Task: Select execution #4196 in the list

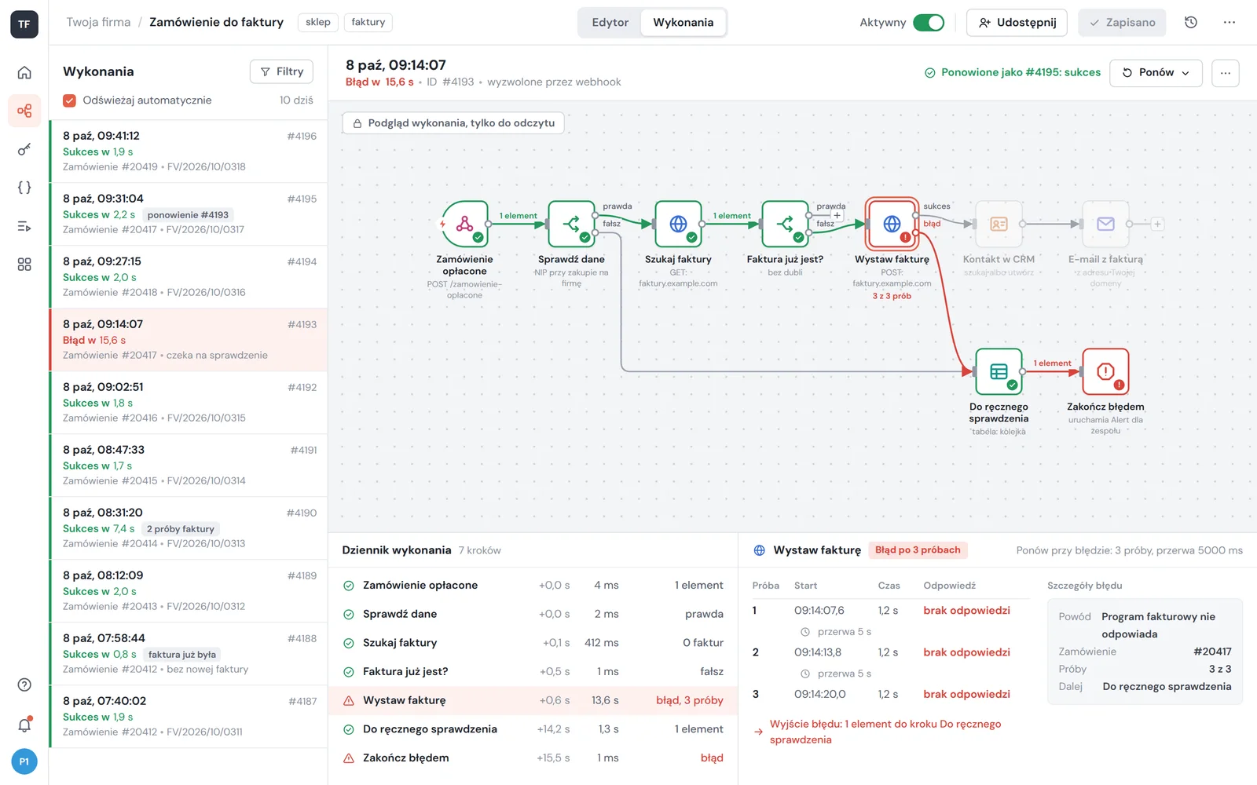Action: pyautogui.click(x=189, y=151)
